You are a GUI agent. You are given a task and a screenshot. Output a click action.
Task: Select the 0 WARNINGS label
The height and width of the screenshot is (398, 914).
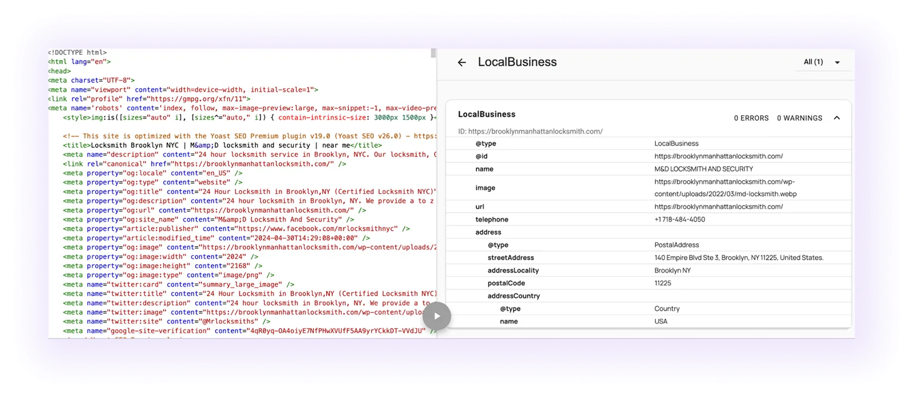[x=799, y=118]
